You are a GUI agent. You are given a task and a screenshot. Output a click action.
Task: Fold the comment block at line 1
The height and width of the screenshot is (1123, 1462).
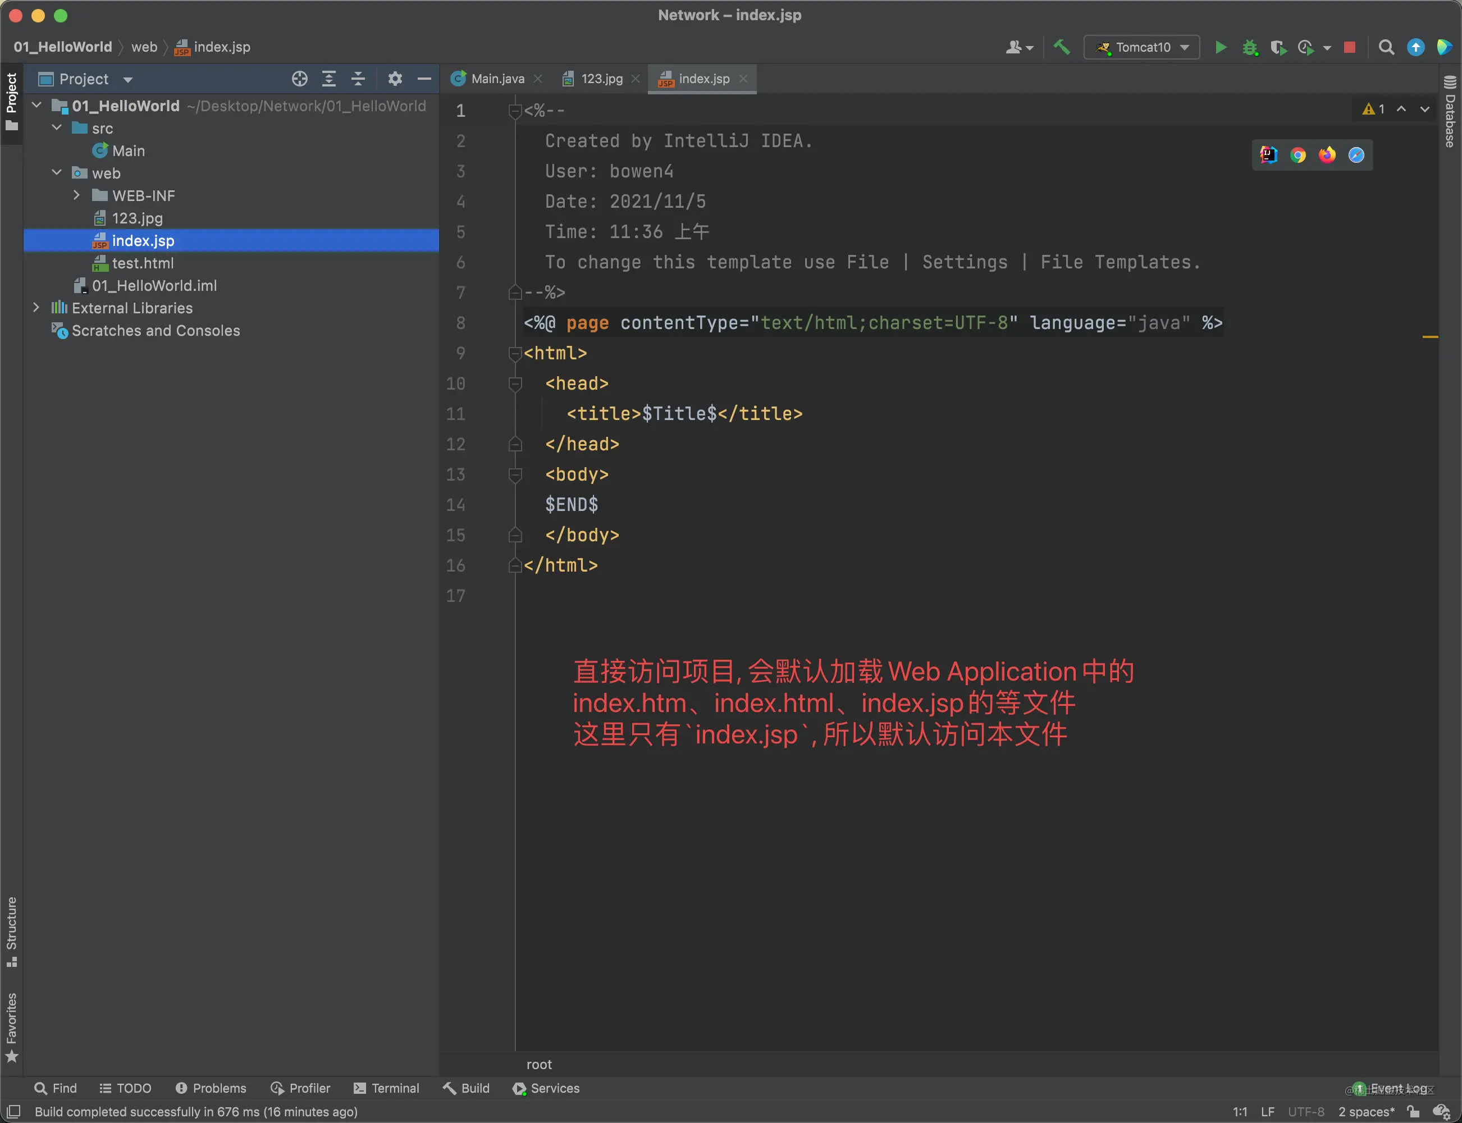tap(514, 111)
